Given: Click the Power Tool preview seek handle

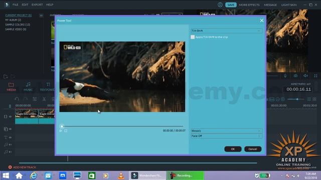Looking at the screenshot, I should pos(62,126).
